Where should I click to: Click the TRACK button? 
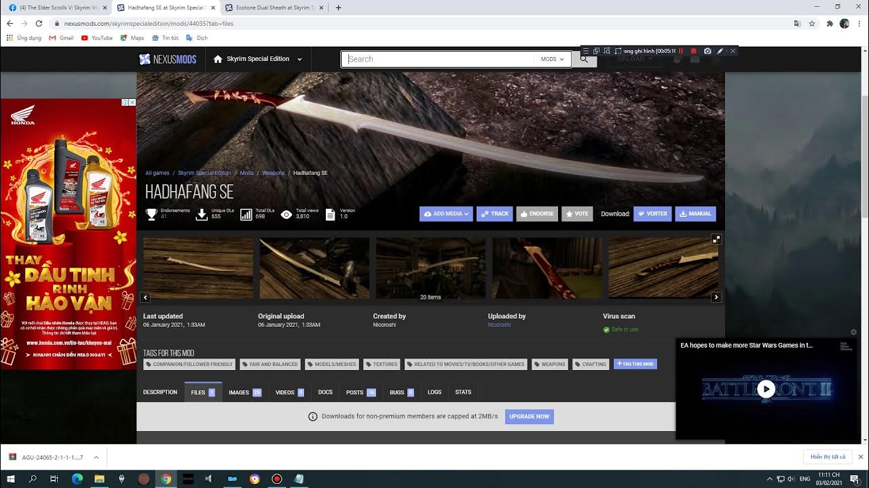point(494,213)
